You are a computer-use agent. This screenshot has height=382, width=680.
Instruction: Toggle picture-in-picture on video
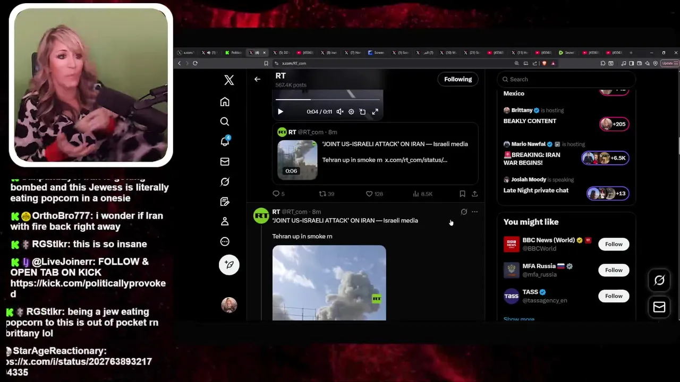click(x=362, y=111)
